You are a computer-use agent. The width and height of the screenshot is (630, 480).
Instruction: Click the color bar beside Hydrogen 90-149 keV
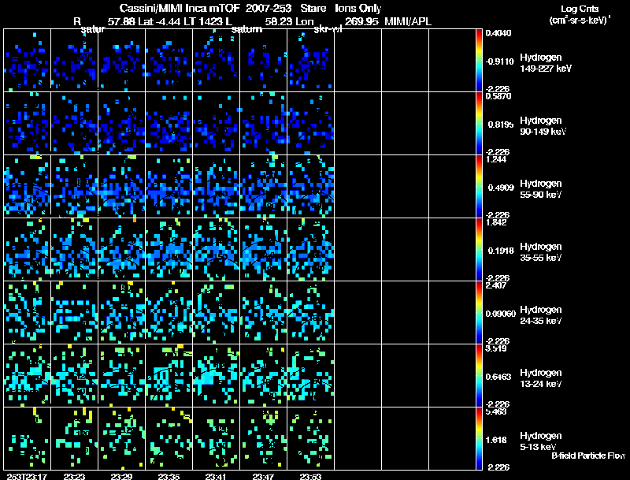479,124
